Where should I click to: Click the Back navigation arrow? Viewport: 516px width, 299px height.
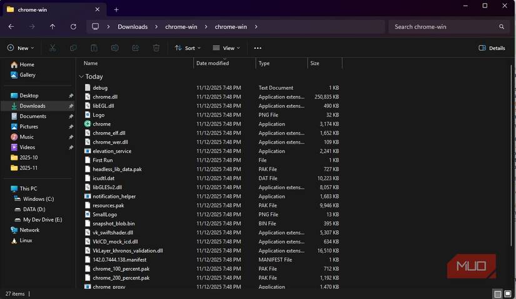(x=11, y=27)
